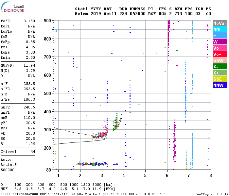Click the hmF2 value 248.5

[x=29, y=107]
